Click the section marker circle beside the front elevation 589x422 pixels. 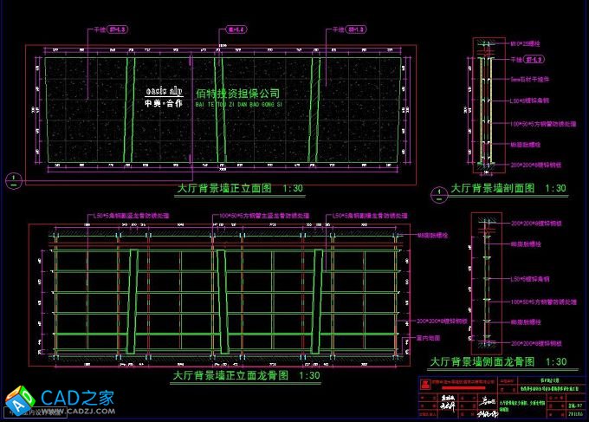[x=13, y=180]
